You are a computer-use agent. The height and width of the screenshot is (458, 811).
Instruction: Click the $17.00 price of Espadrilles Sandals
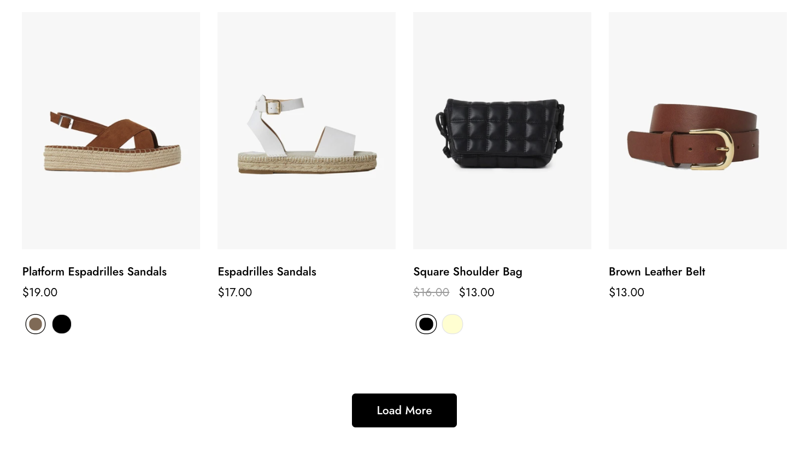[x=235, y=292]
